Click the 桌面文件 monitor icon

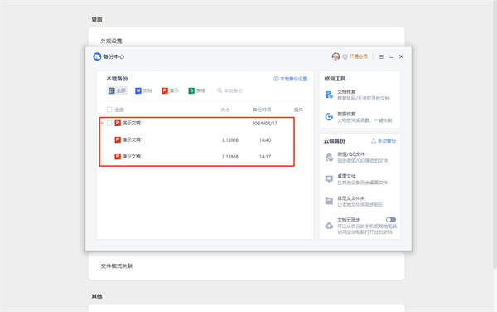coord(329,179)
